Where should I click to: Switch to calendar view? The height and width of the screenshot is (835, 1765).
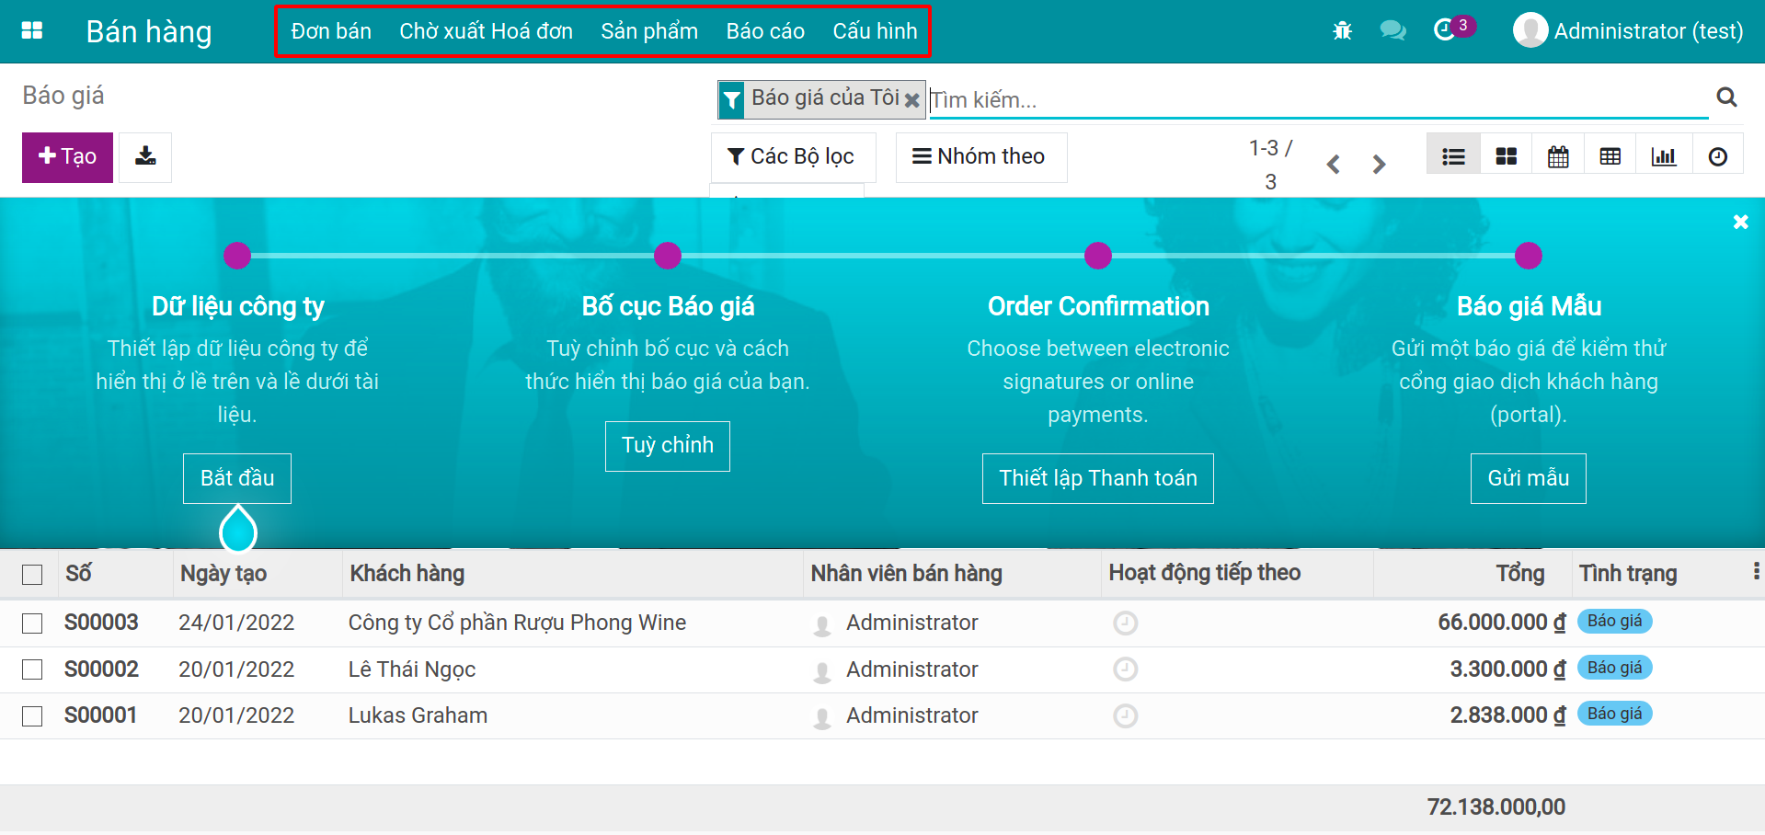coord(1558,157)
